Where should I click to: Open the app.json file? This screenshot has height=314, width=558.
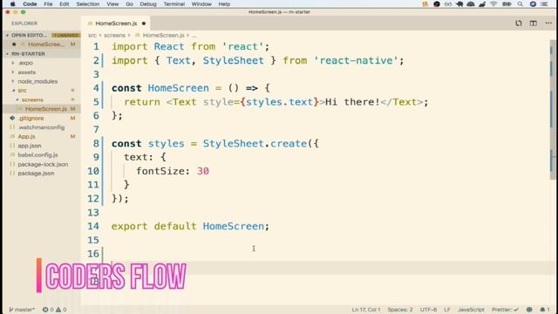(x=30, y=146)
